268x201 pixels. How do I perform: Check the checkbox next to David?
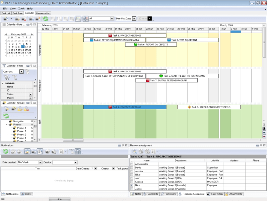point(132,167)
